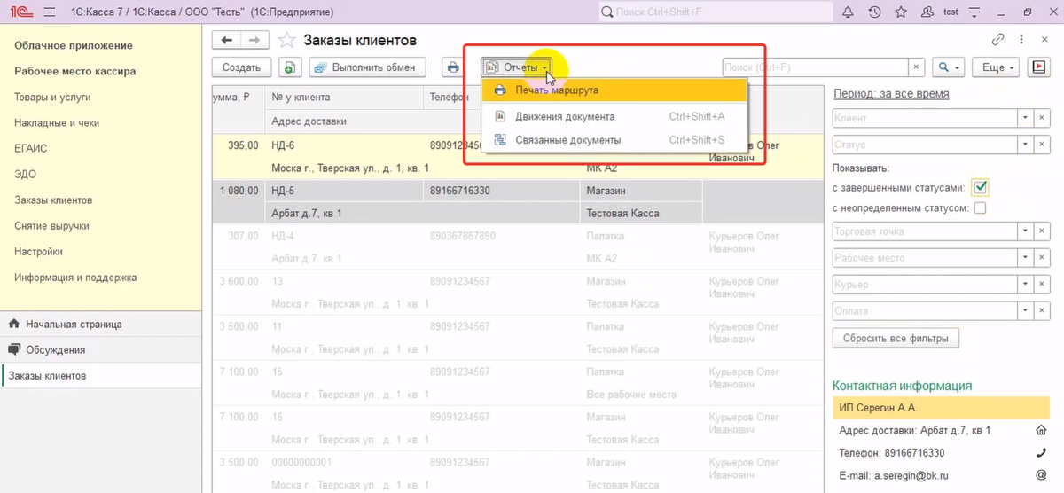Close the Заказы клиентов form

[1045, 40]
